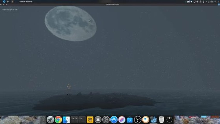Launch OBS Studio from the dock

138,120
